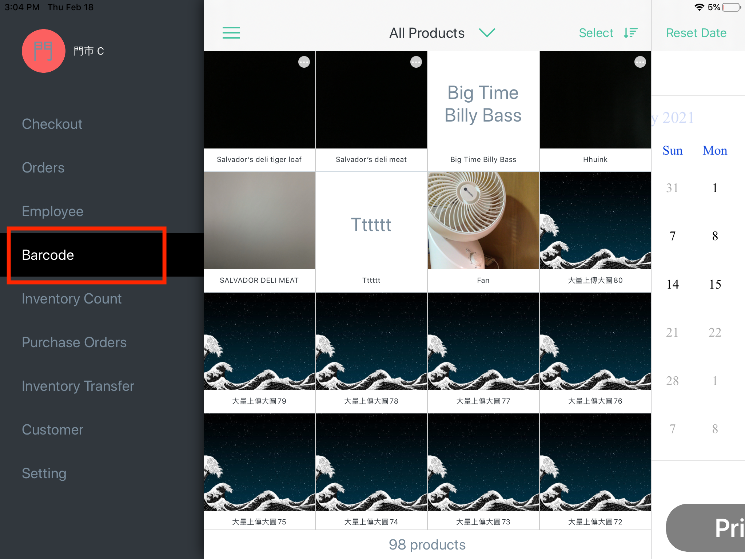
Task: Tap the Select button
Action: point(596,33)
